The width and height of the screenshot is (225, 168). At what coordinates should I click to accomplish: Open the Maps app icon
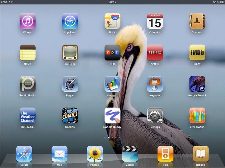(113, 21)
